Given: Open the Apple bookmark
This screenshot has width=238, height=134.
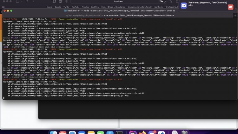Looking at the screenshot, I should tap(50, 7).
